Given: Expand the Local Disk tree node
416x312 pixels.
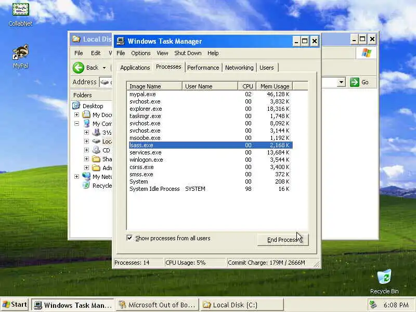Looking at the screenshot, I should tap(86, 141).
